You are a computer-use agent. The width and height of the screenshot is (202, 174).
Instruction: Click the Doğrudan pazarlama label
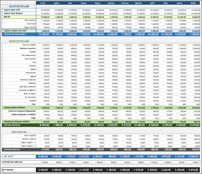(28, 48)
